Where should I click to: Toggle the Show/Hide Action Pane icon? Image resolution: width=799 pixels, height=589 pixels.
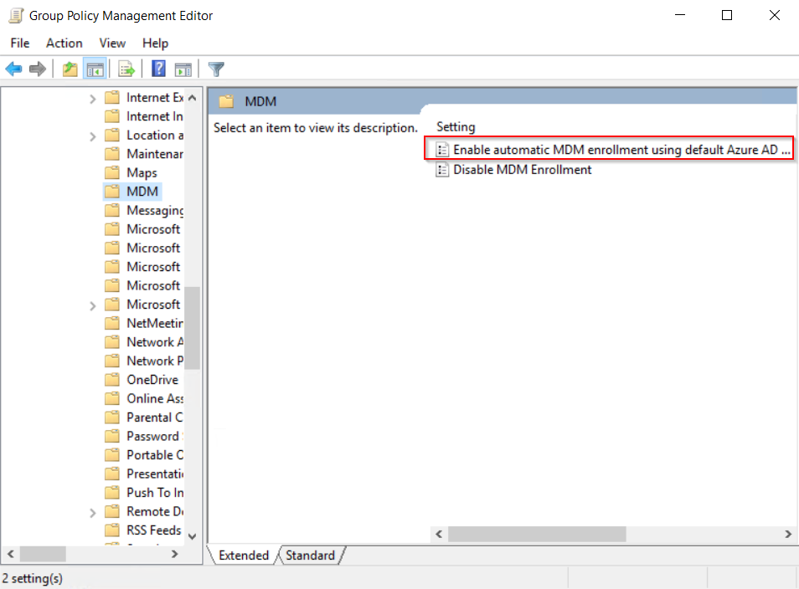(183, 69)
